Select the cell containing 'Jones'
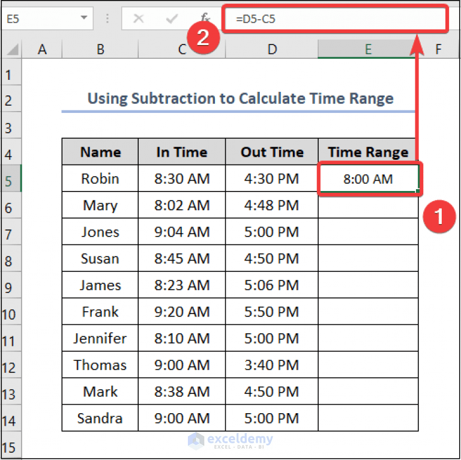 coord(100,232)
